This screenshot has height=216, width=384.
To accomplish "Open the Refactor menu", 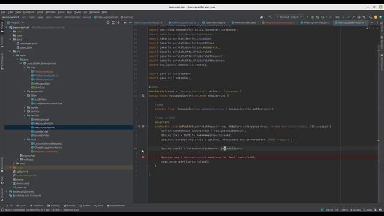I will [50, 12].
